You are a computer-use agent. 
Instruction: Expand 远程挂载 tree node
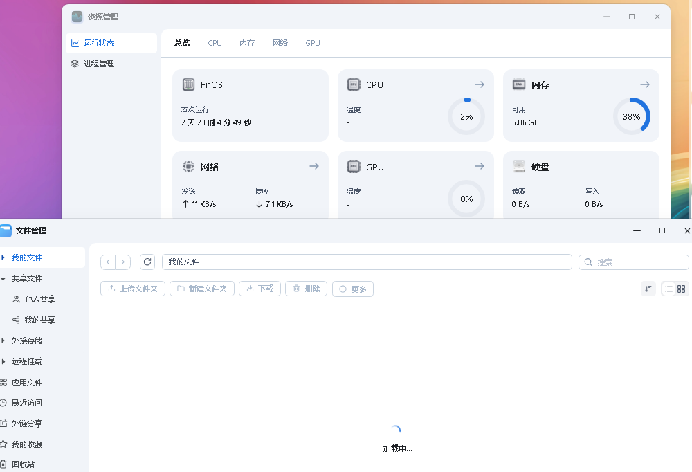coord(3,362)
